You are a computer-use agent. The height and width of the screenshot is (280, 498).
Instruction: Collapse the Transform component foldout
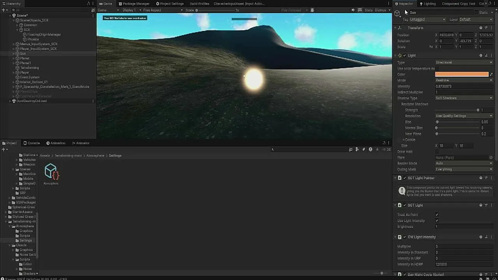395,28
